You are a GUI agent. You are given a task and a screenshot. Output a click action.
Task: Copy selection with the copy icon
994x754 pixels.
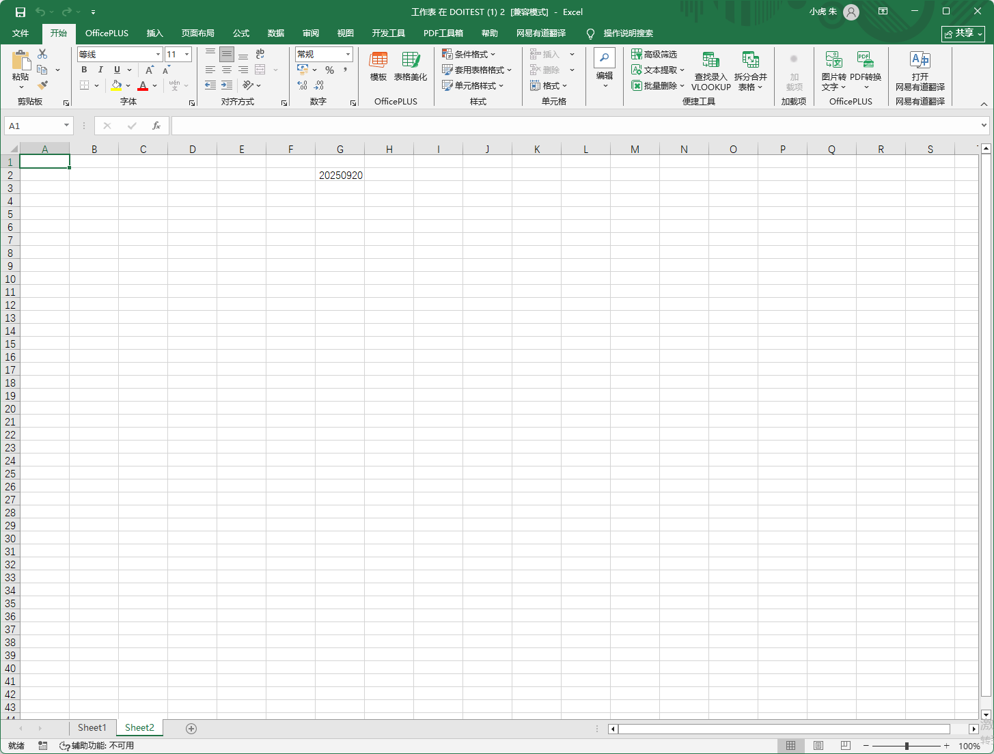pos(42,70)
